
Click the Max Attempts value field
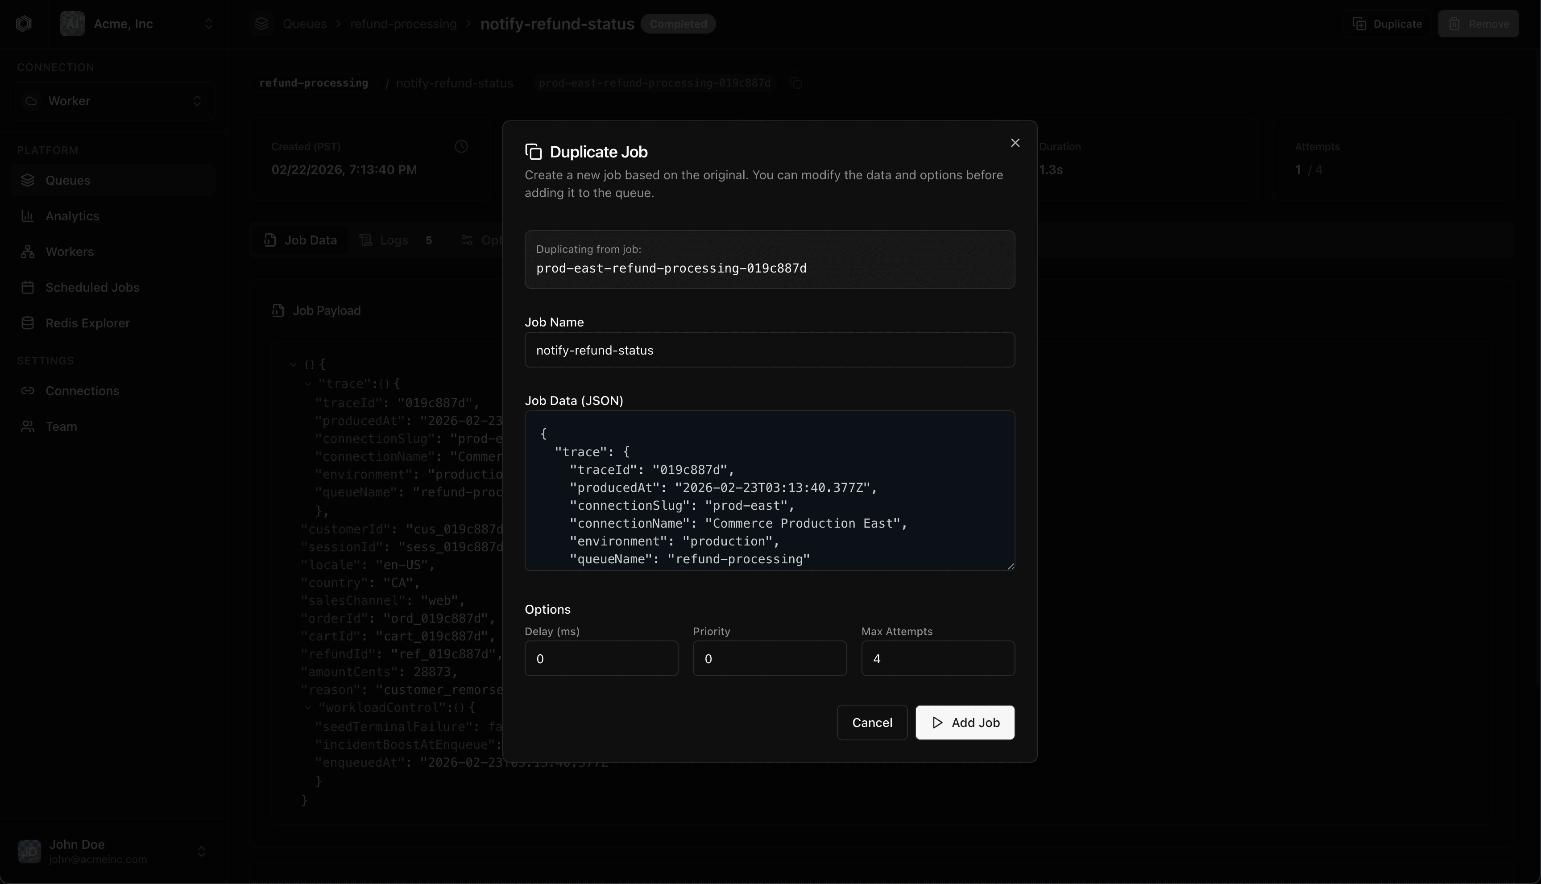pos(937,659)
